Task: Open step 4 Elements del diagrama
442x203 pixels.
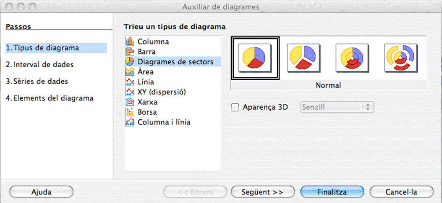Action: [x=50, y=98]
